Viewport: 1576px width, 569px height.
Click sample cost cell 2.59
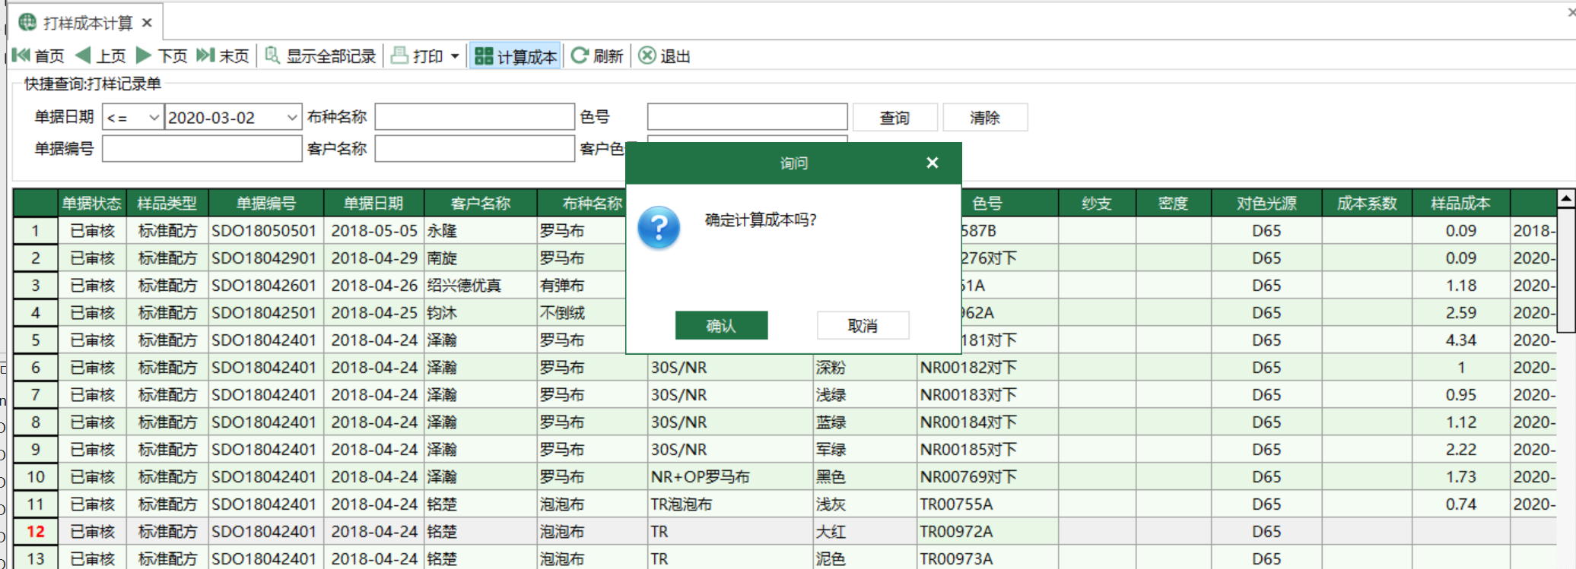[x=1460, y=313]
